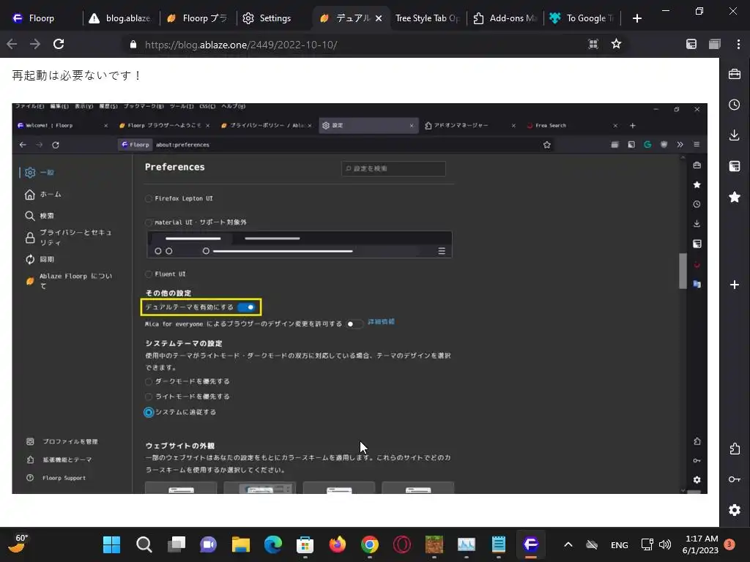This screenshot has height=562, width=750.
Task: Toggle the デュアルテーマを有効にする switch in the screenshot
Action: (x=247, y=307)
